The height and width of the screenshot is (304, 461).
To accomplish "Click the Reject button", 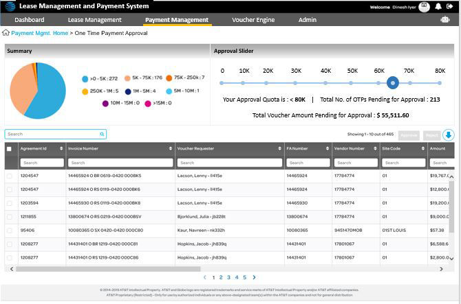I will [432, 135].
